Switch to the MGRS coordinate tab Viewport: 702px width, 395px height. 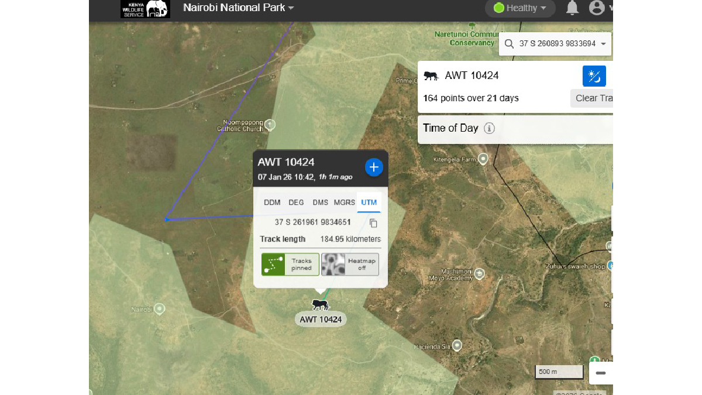[344, 202]
